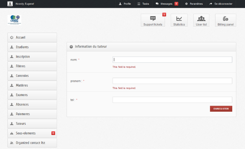Focus the nom input field
The height and width of the screenshot is (149, 245).
(x=172, y=60)
